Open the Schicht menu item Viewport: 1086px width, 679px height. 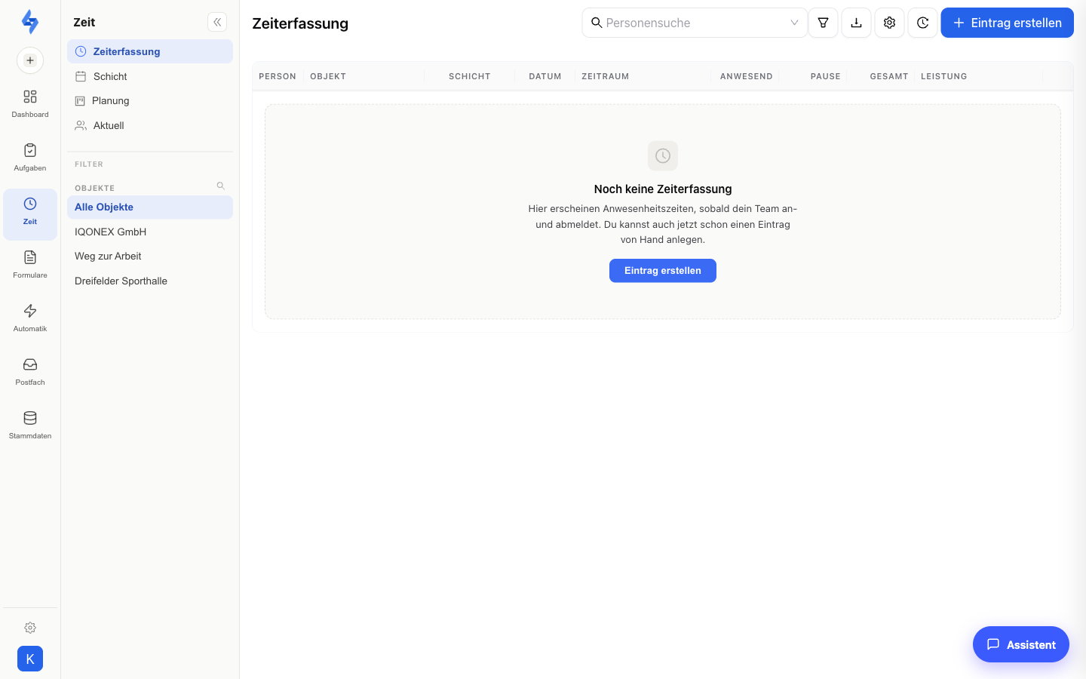coord(150,76)
